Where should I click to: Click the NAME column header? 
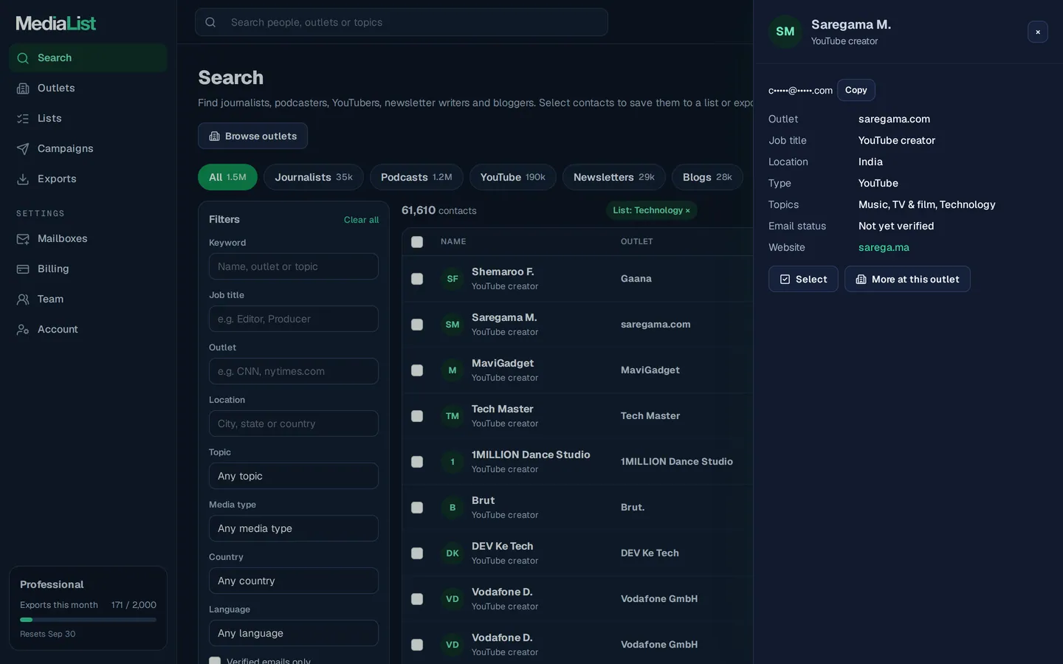(453, 242)
